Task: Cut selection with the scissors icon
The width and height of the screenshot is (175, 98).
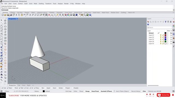Action: [16, 15]
